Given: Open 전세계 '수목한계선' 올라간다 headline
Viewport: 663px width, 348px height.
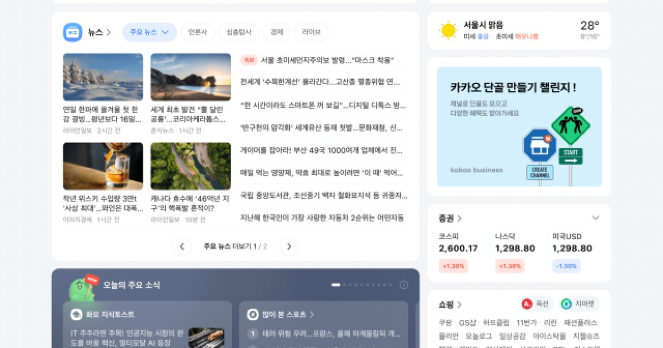Looking at the screenshot, I should click(x=320, y=82).
